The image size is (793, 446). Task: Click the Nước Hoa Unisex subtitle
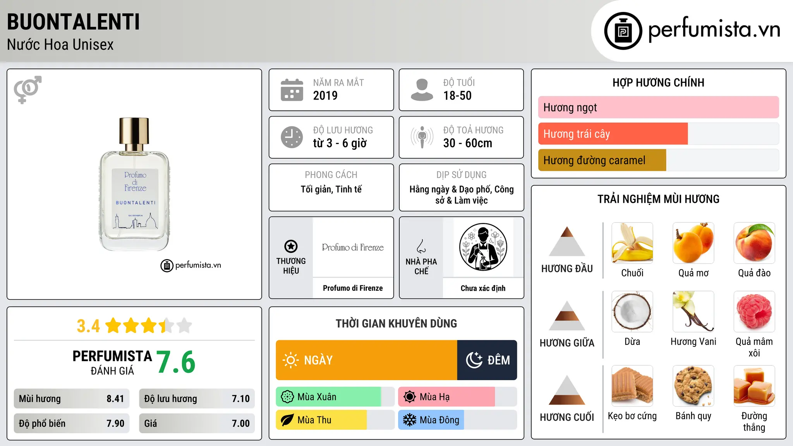(x=60, y=45)
